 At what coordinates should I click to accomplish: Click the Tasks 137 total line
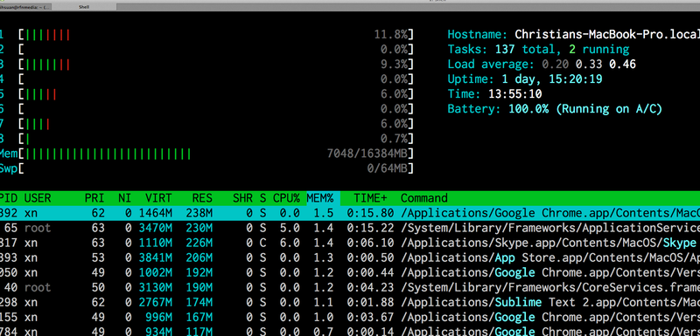[x=538, y=50]
